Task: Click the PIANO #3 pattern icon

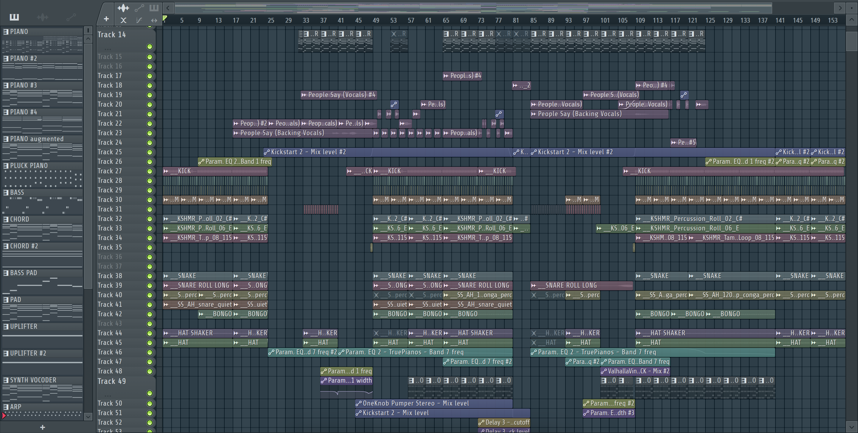Action: pyautogui.click(x=6, y=85)
